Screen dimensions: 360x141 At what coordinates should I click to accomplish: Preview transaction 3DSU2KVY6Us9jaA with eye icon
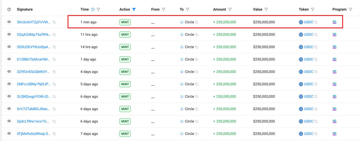(x=9, y=47)
